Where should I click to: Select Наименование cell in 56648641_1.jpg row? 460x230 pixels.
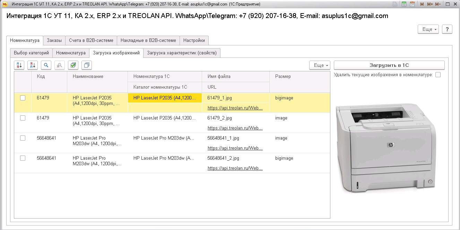click(x=97, y=143)
